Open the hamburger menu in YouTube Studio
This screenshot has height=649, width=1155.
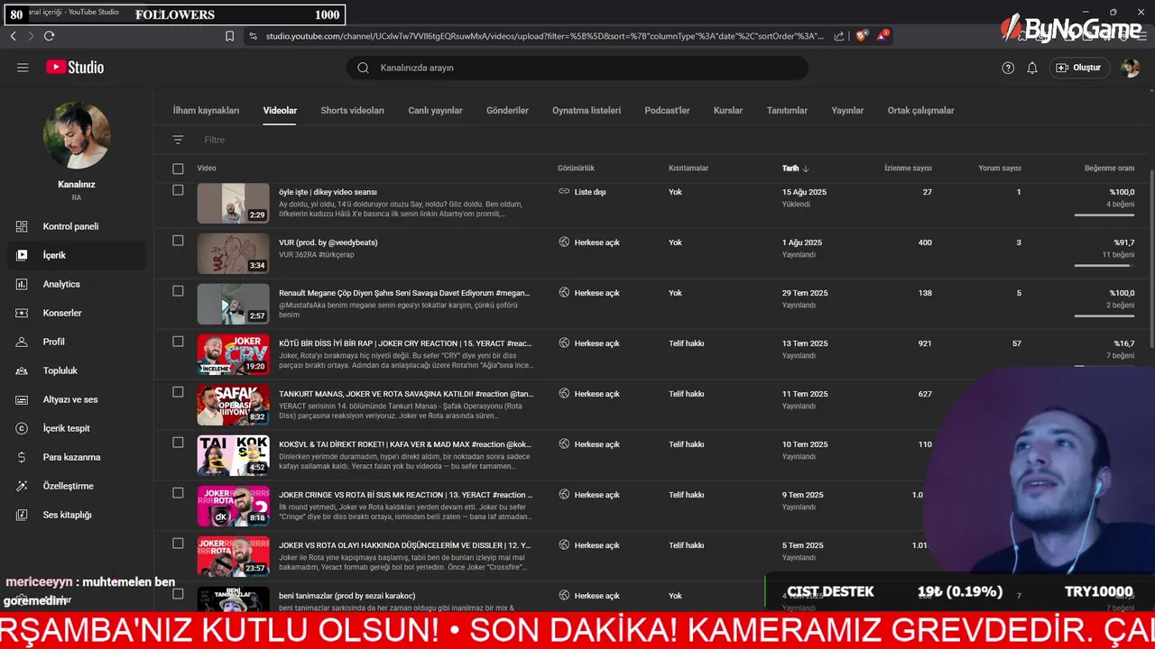(23, 68)
